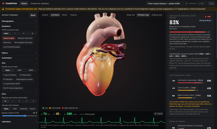Toggle LV hypertrophy (ECG) chip
Viewport: 217px width, 129px height.
pos(12,84)
